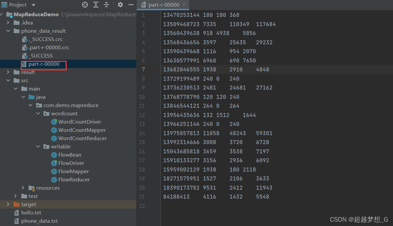The width and height of the screenshot is (393, 226).
Task: Select the ._SUCCESS.crc file
Action: click(x=45, y=39)
